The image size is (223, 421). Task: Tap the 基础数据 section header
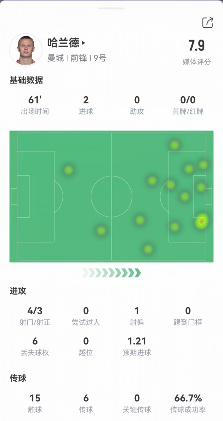[26, 80]
